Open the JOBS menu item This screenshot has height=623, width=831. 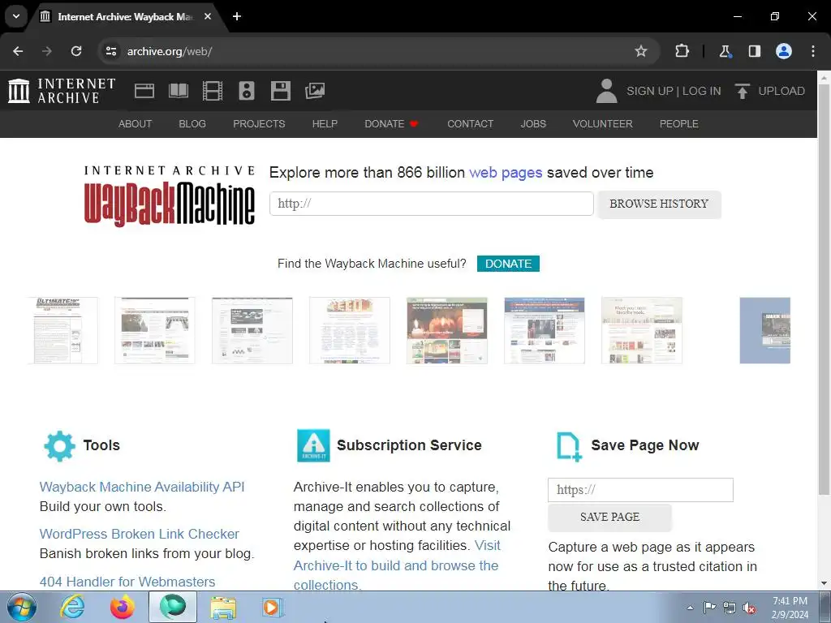point(532,123)
